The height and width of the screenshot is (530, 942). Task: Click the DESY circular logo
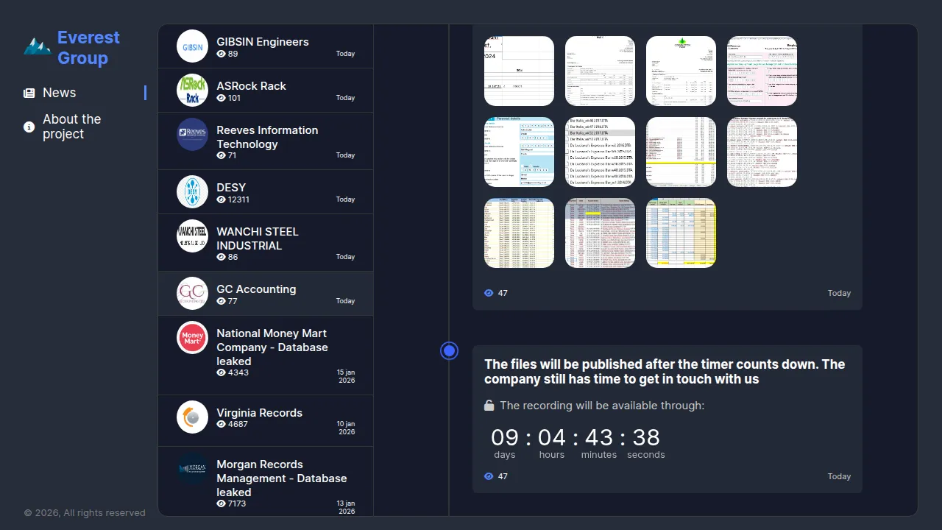(193, 192)
